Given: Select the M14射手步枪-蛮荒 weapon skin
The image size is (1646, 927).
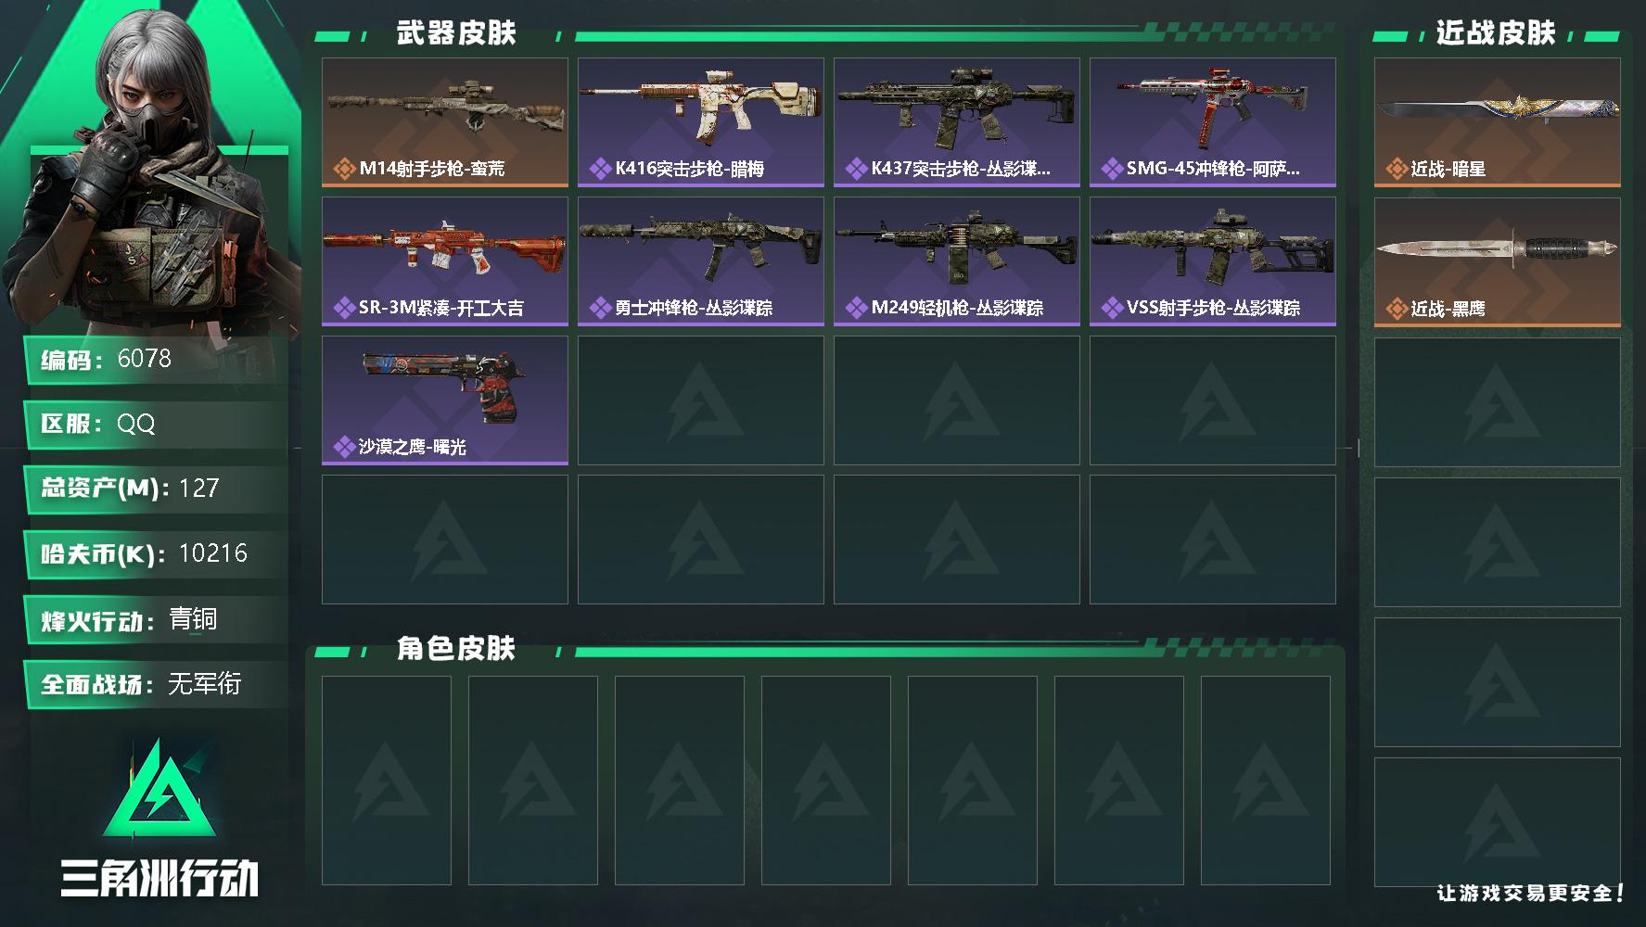Looking at the screenshot, I should click(x=445, y=122).
